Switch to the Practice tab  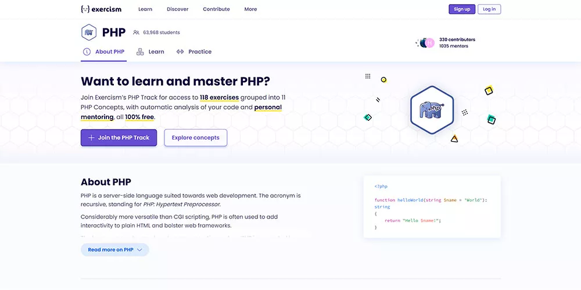point(194,52)
